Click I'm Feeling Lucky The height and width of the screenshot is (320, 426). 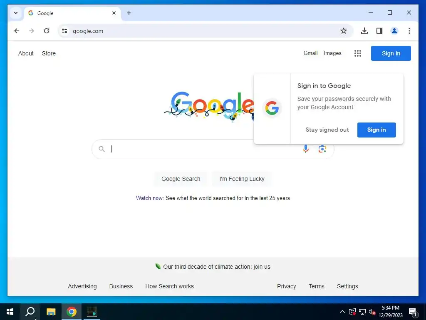(x=242, y=179)
